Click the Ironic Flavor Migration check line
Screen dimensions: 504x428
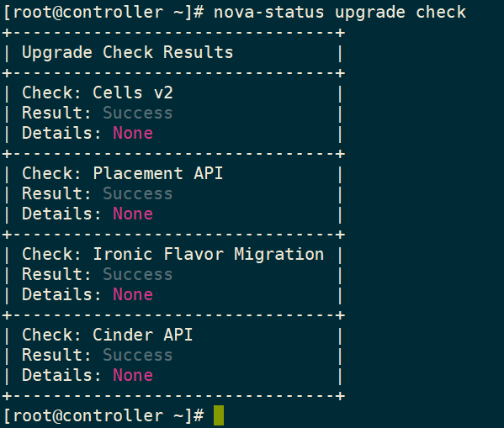173,254
